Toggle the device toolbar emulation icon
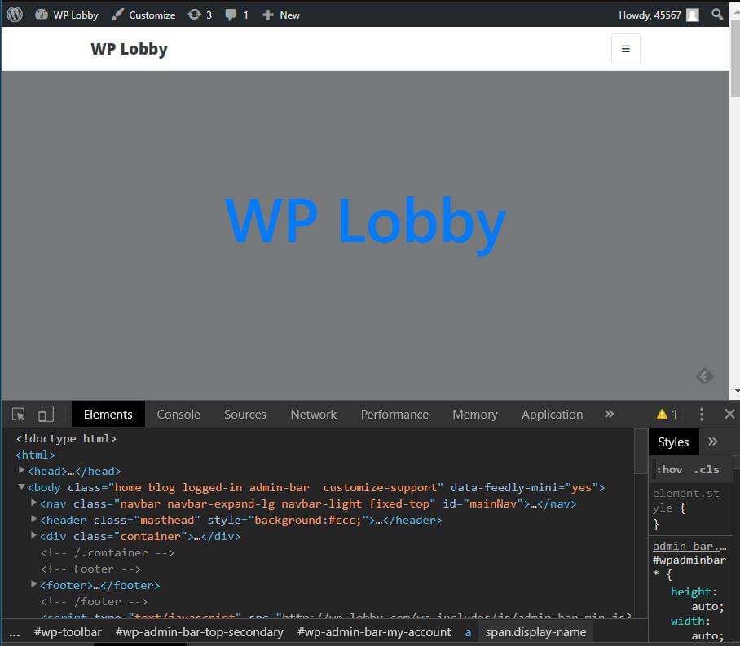Image resolution: width=740 pixels, height=646 pixels. [x=46, y=414]
